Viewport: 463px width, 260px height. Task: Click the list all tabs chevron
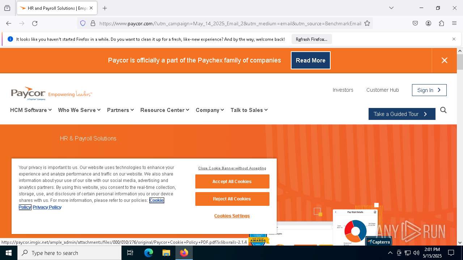tap(391, 8)
